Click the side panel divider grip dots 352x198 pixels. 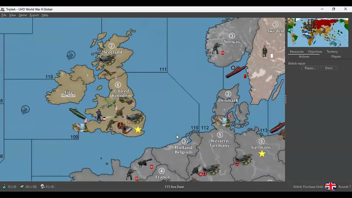[286, 99]
